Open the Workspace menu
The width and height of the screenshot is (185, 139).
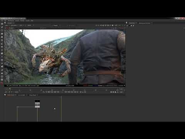11,20
